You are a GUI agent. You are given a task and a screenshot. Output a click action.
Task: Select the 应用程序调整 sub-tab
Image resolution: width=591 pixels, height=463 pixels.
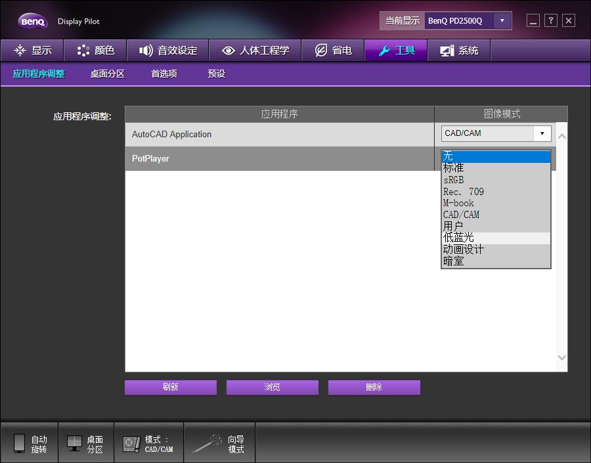coord(39,74)
